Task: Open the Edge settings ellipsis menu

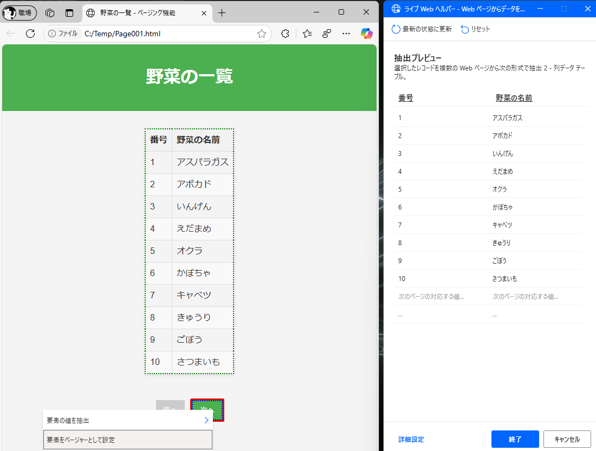Action: [x=346, y=34]
